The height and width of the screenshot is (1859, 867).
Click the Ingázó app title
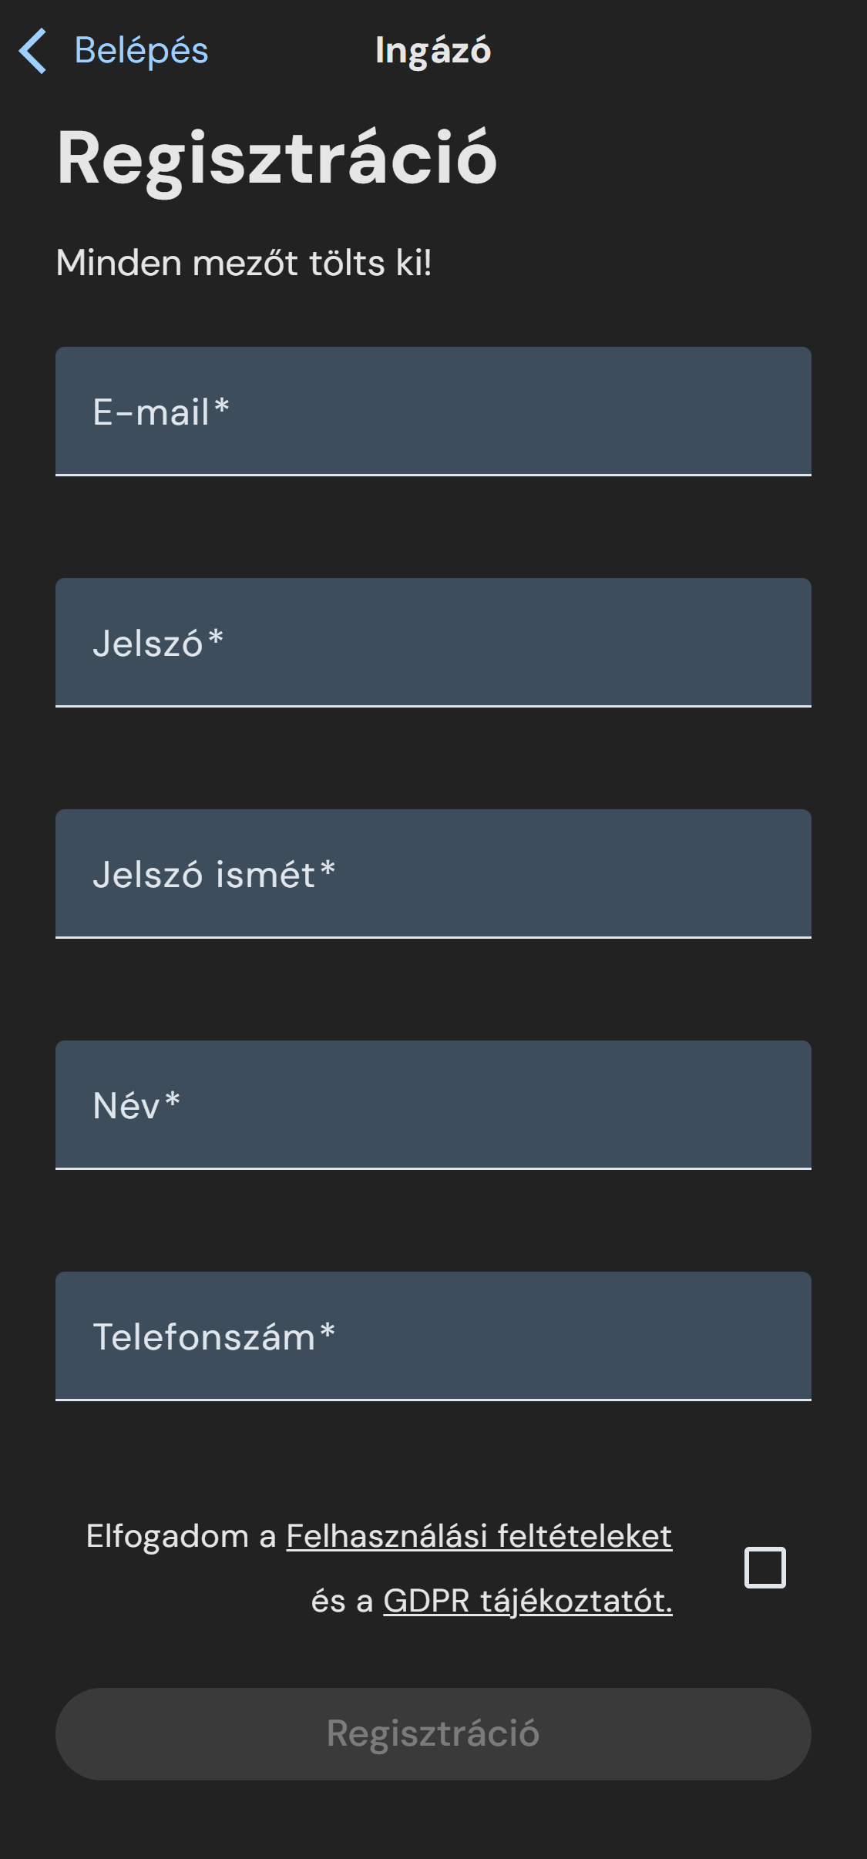point(432,51)
